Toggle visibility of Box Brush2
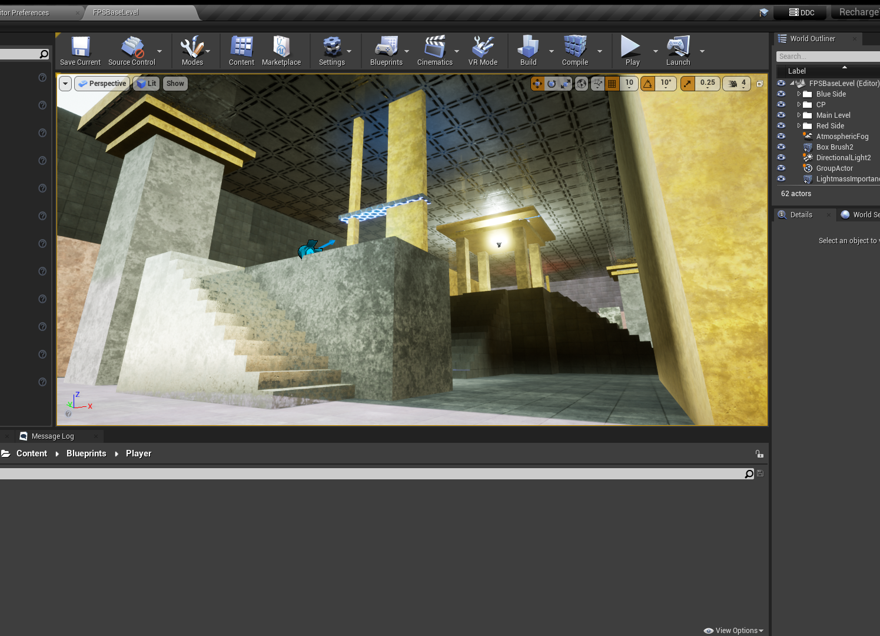 (x=781, y=147)
